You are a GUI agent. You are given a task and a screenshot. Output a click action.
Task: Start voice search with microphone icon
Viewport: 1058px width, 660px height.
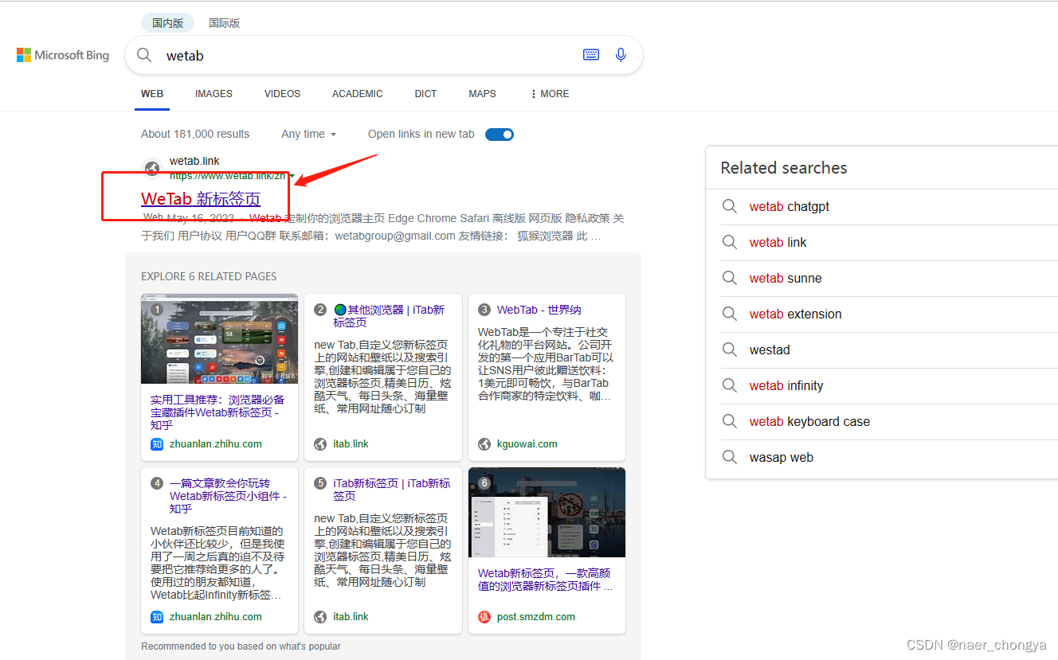tap(621, 55)
